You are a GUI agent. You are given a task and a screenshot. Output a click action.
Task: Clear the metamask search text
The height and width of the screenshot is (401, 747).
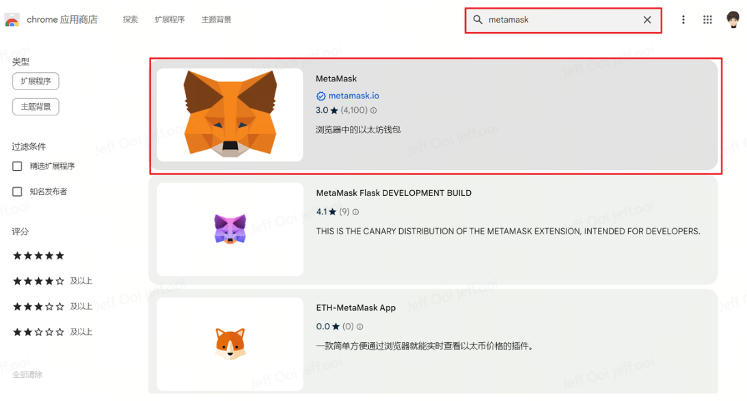pyautogui.click(x=647, y=20)
